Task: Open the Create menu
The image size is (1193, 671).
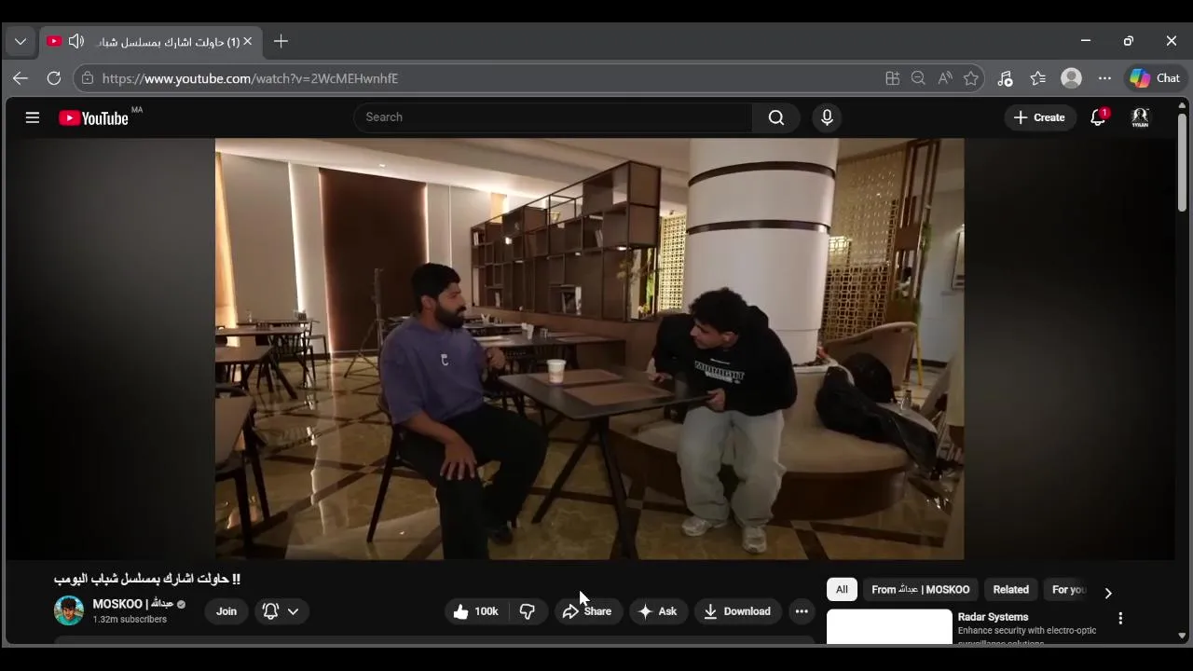Action: point(1039,117)
